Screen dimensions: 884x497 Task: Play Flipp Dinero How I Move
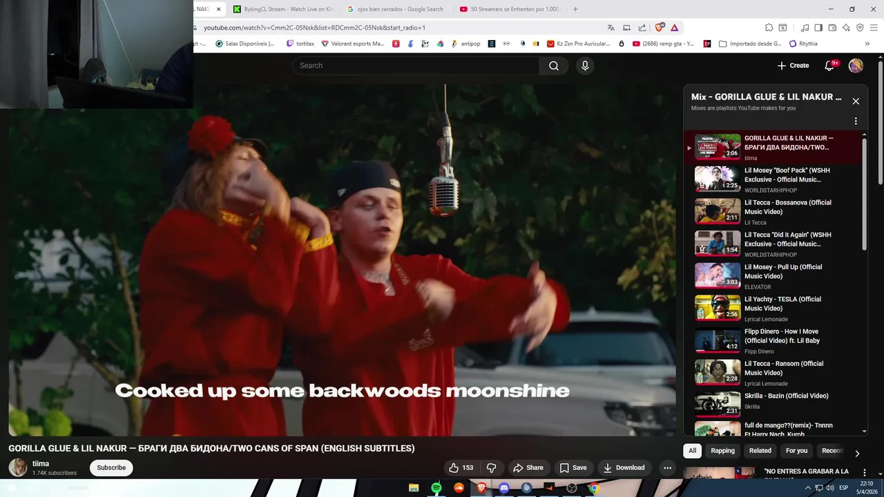point(773,341)
